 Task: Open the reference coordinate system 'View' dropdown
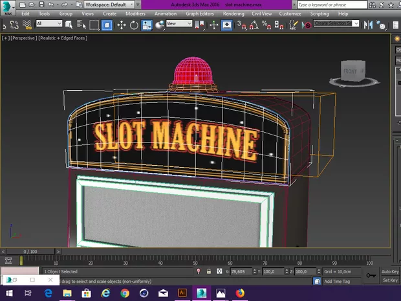click(x=179, y=24)
